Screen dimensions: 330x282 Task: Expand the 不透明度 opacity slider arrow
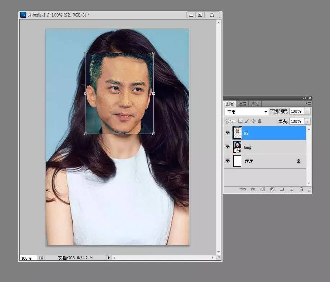[x=307, y=112]
